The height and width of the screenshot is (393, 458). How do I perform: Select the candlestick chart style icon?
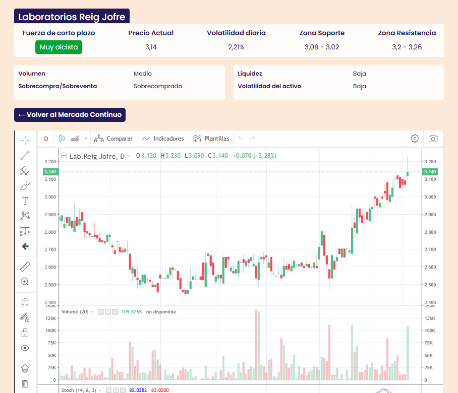(x=62, y=138)
